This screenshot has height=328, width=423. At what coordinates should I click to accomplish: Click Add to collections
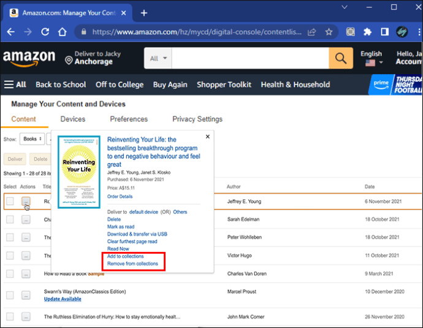pyautogui.click(x=126, y=256)
